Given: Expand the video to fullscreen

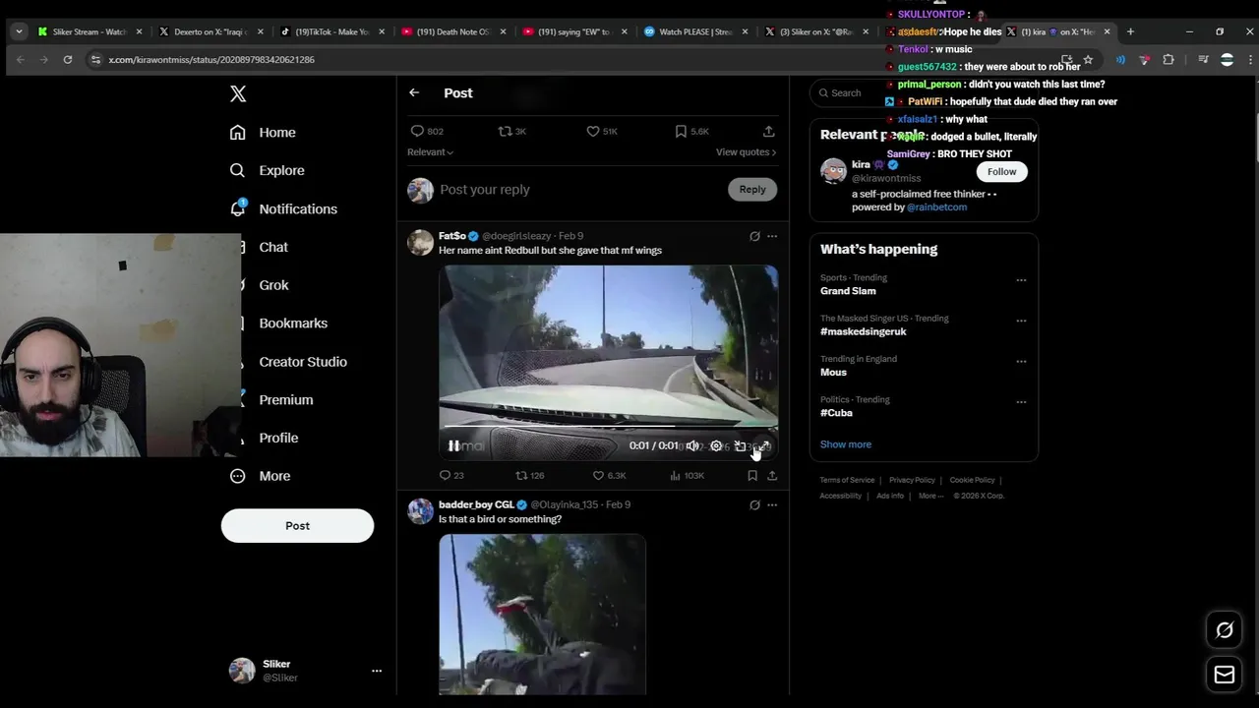Looking at the screenshot, I should coord(763,445).
